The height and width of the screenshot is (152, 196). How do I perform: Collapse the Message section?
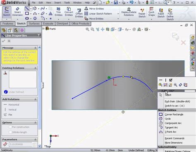(x=35, y=48)
